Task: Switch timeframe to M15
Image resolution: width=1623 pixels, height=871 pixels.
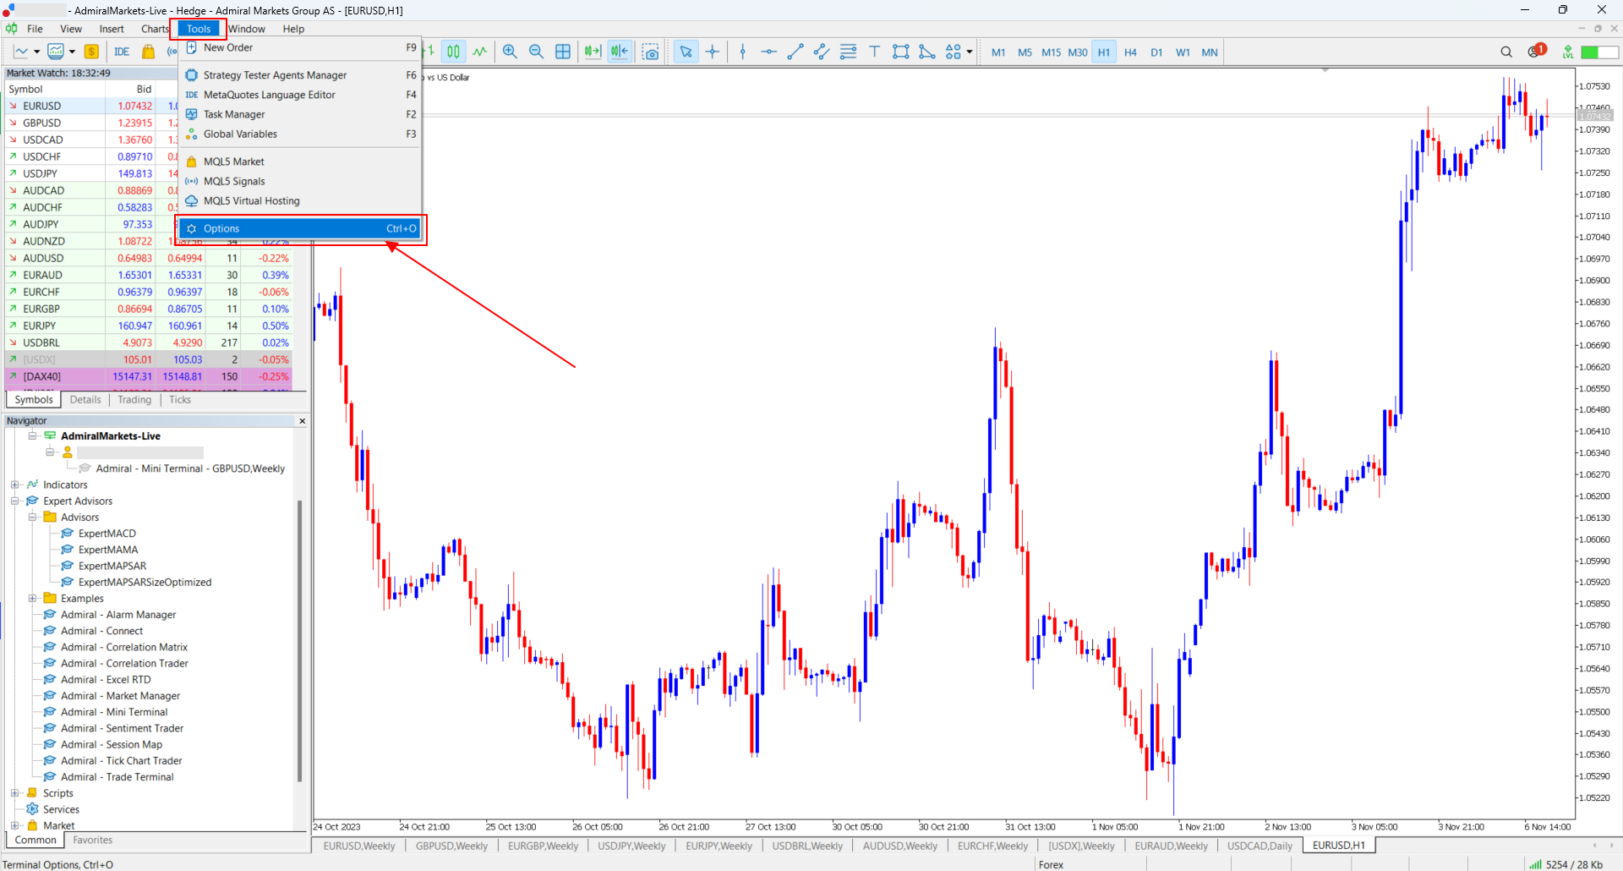Action: coord(1051,52)
